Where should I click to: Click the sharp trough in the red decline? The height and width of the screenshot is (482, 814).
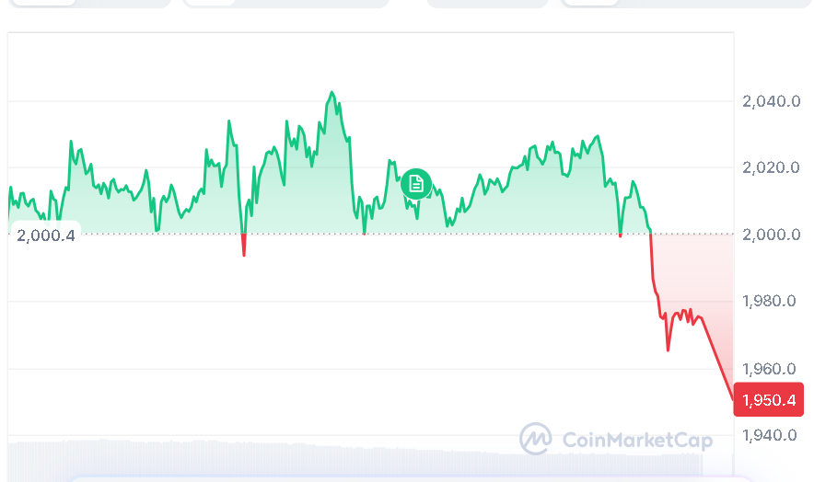668,349
